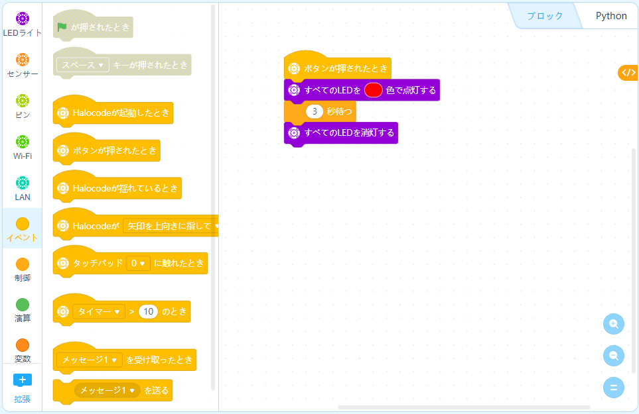Screen dimensions: 639x414
Task: Select the タッチパッド に触れたとき block
Action: (131, 261)
